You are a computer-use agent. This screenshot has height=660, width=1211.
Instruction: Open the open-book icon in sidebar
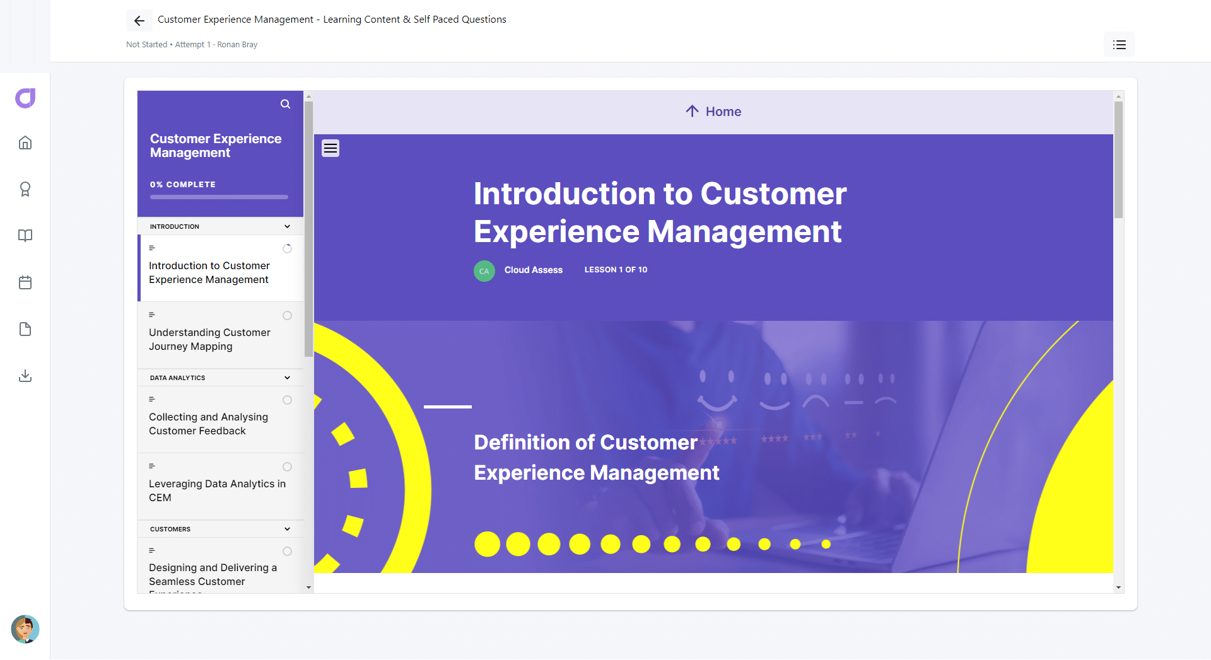[25, 236]
